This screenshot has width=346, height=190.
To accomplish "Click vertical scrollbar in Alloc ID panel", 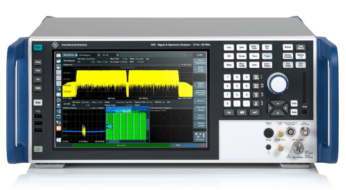I will tap(148, 125).
